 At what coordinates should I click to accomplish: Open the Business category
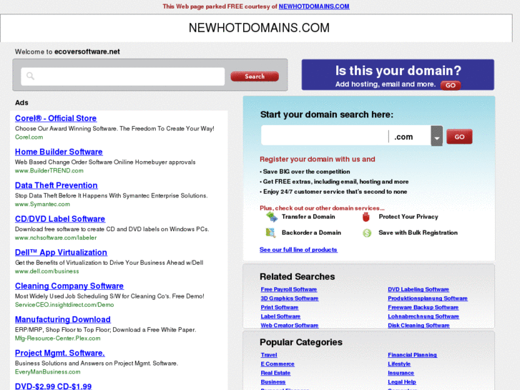[273, 381]
